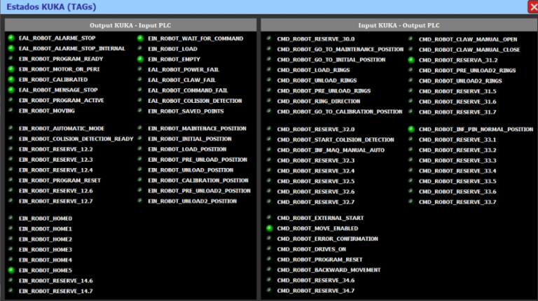Click the EIN_ROBOT_PROGRAM_RESET tag label
Image resolution: width=538 pixels, height=301 pixels.
(x=60, y=180)
